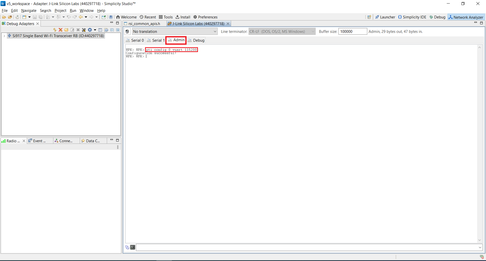Click the open folder toolbar icon
This screenshot has height=261, width=486.
(x=4, y=17)
